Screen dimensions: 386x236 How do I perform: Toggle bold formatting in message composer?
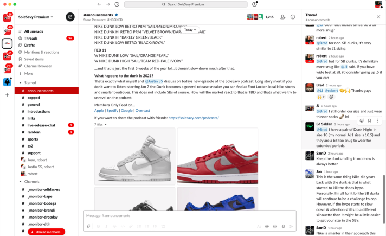(98, 226)
